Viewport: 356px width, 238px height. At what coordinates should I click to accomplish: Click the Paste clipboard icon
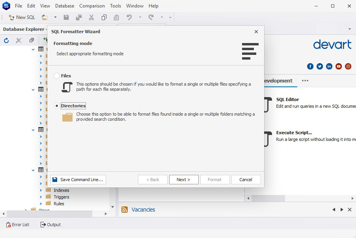click(116, 17)
